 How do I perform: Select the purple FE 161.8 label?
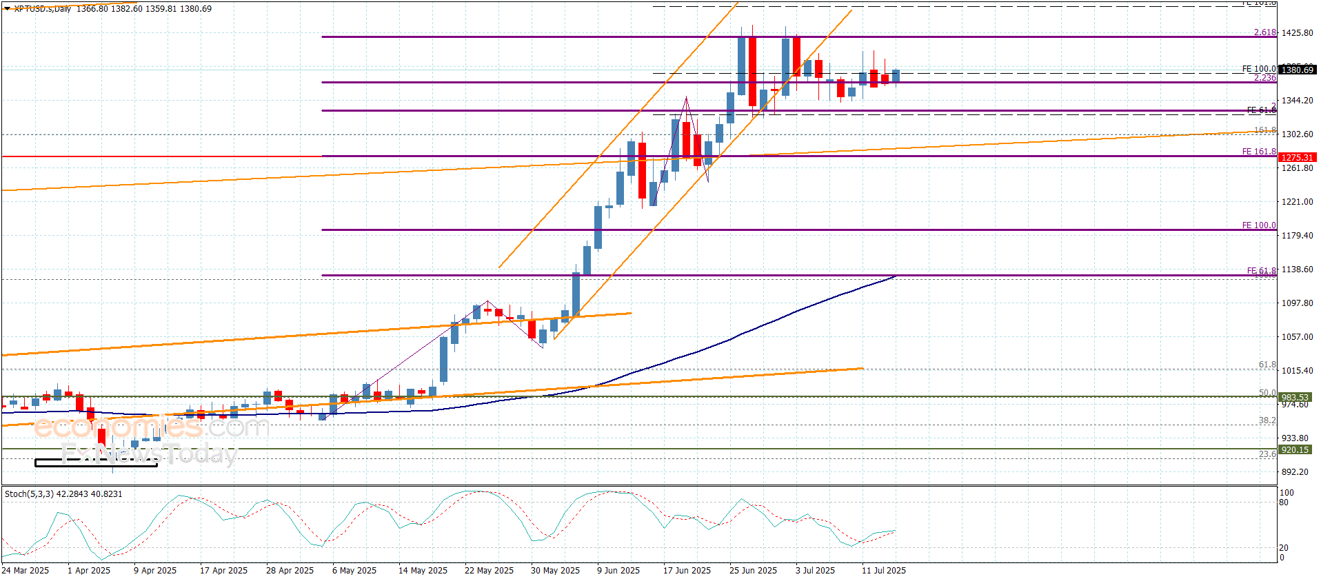tap(1259, 152)
